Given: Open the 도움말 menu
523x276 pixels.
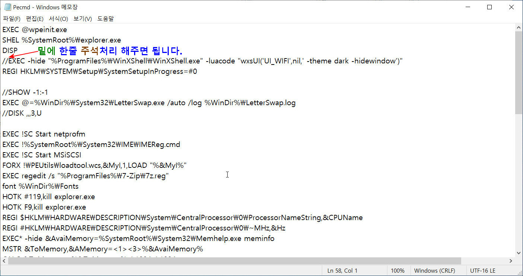Looking at the screenshot, I should tap(106, 19).
